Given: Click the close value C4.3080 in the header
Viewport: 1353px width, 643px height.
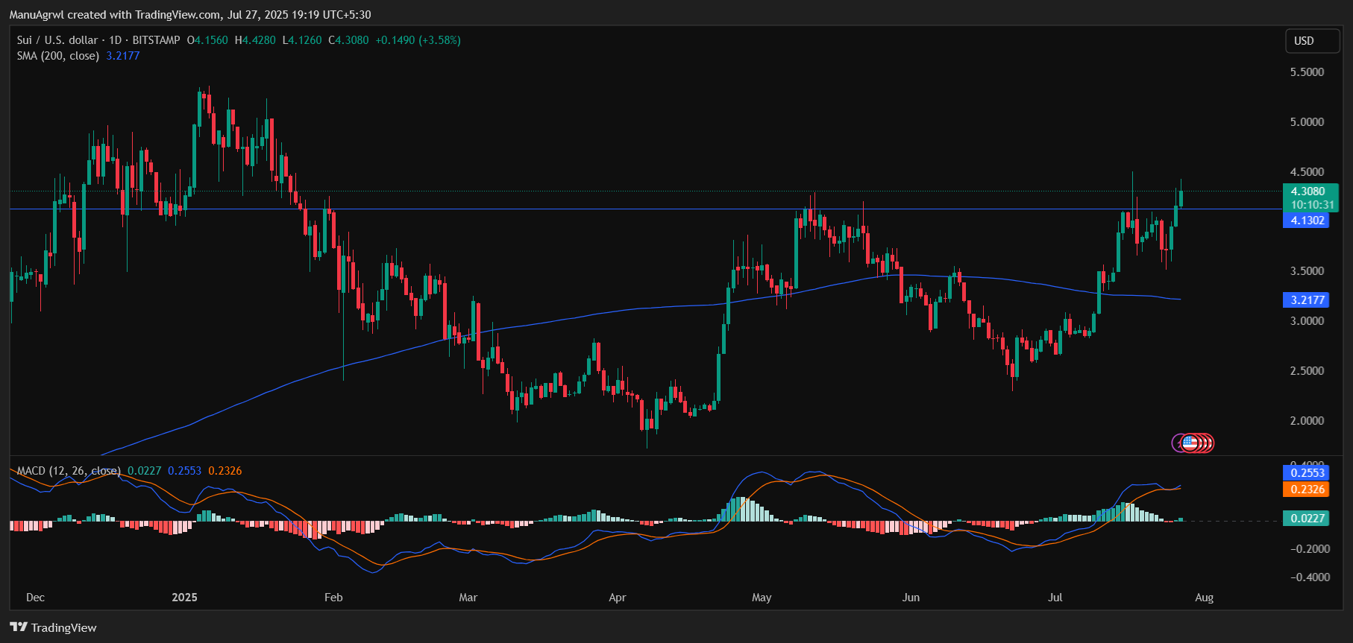Looking at the screenshot, I should [348, 40].
